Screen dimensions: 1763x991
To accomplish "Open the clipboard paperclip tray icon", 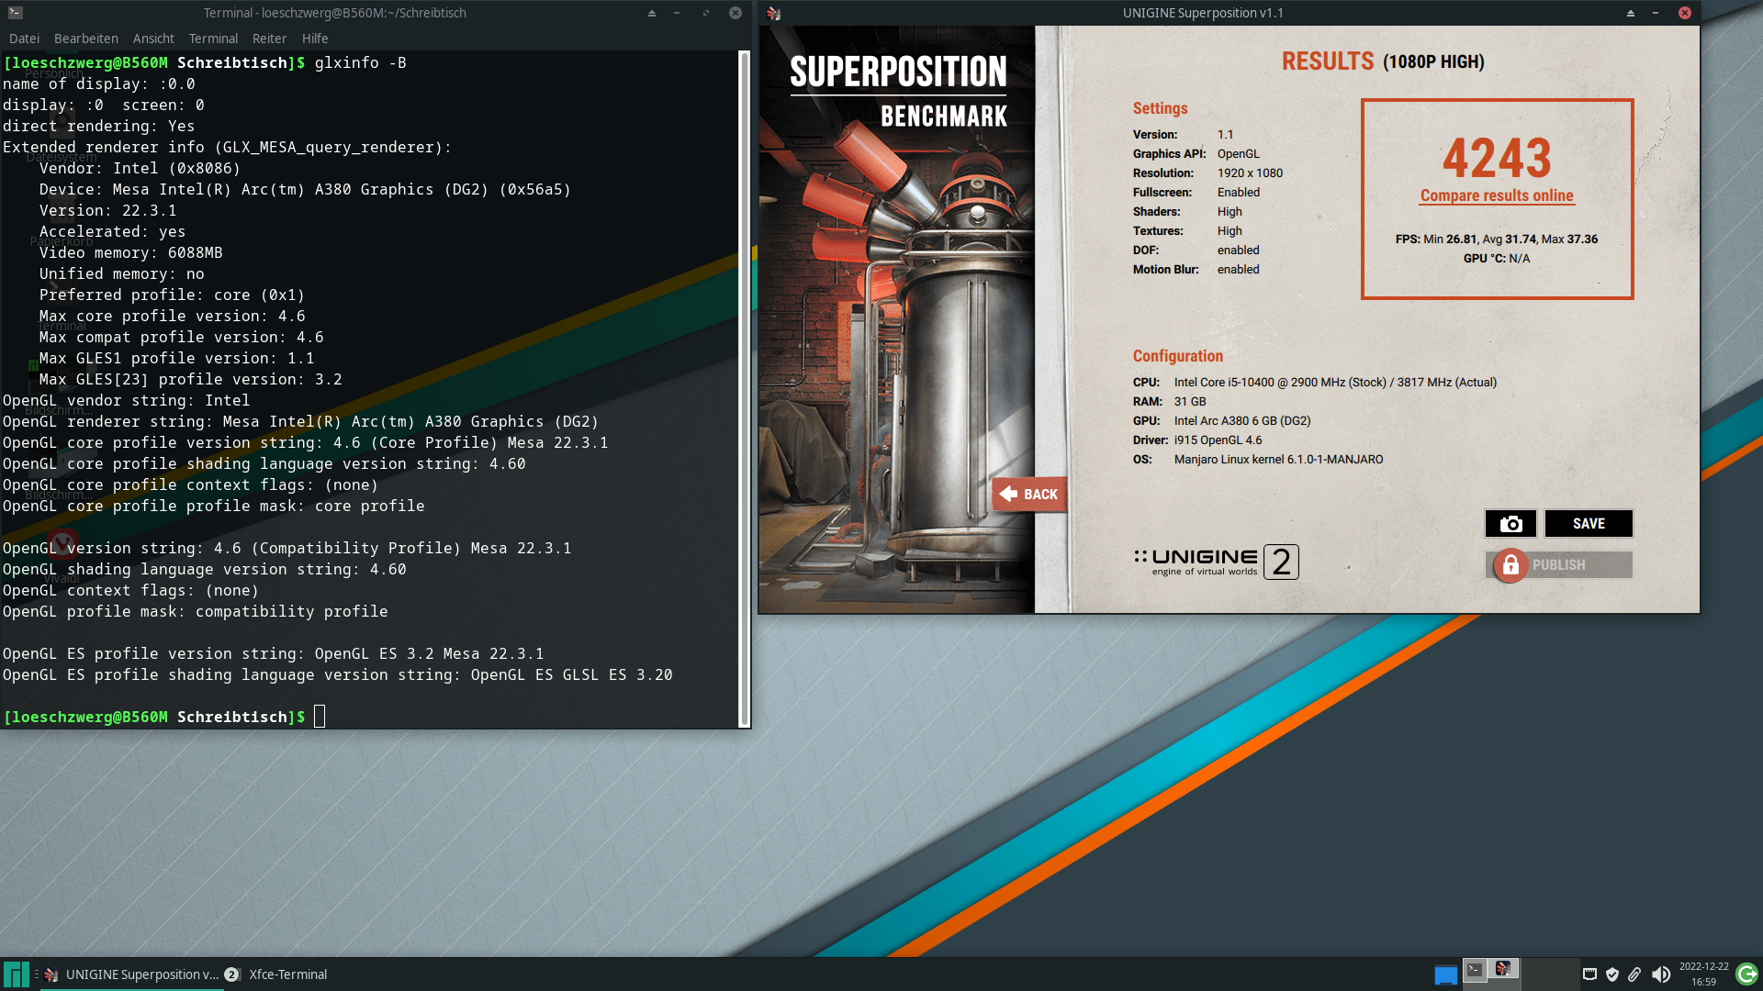I will pos(1634,974).
